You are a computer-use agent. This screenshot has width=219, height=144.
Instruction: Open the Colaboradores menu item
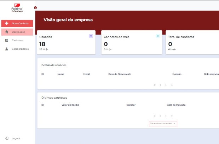point(17,49)
